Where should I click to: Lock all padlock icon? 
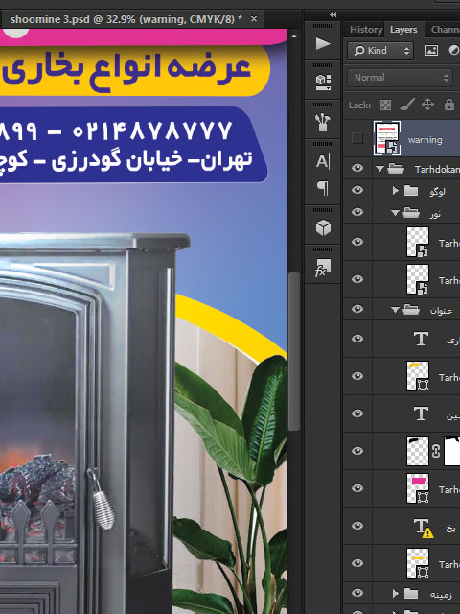[449, 105]
